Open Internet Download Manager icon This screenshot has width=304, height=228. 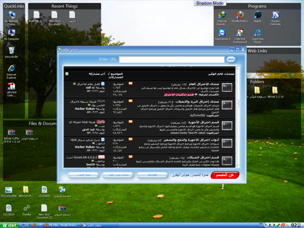222,18
